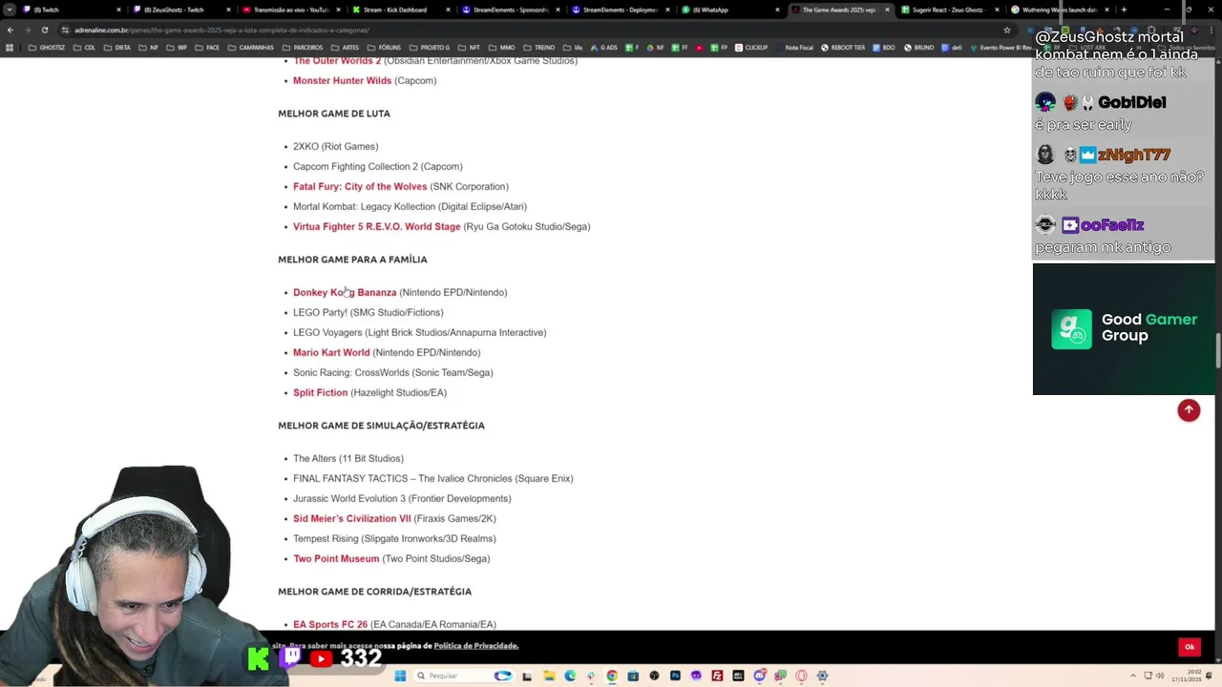The height and width of the screenshot is (687, 1222).
Task: Switch to the StreamElements Sponsorship tab
Action: [x=511, y=10]
